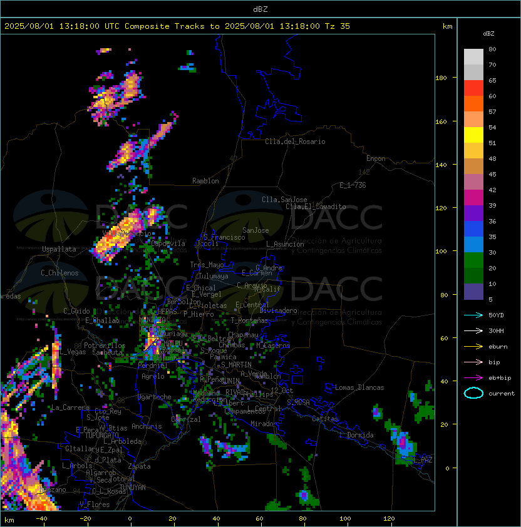Click the L_Dormida place label

(x=356, y=435)
